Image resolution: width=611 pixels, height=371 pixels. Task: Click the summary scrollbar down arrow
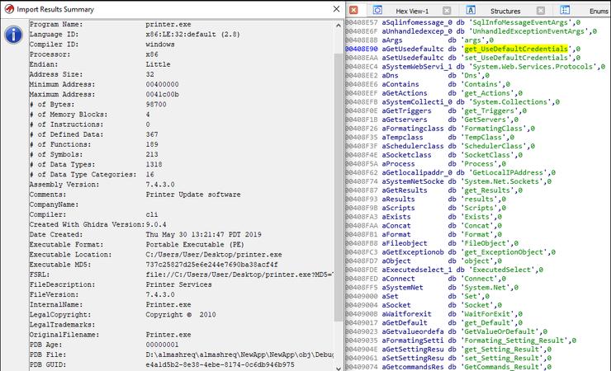(x=339, y=368)
